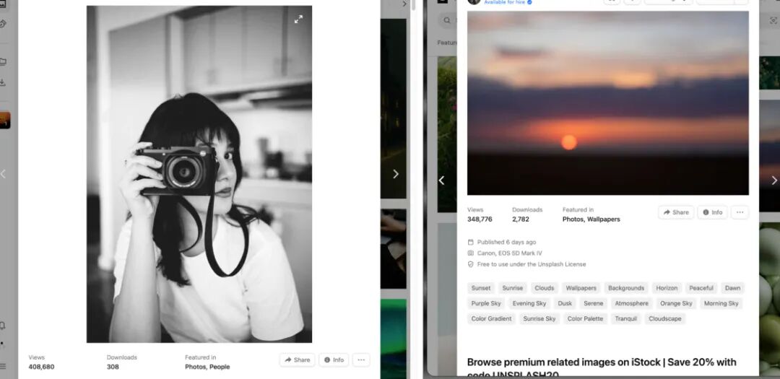Click the Available for hire link
Screen dimensions: 780x379
coord(505,2)
